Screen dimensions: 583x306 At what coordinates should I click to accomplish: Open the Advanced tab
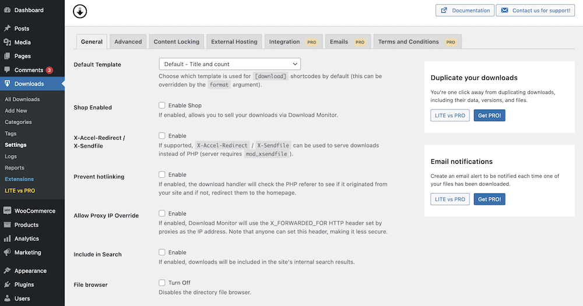click(x=128, y=41)
